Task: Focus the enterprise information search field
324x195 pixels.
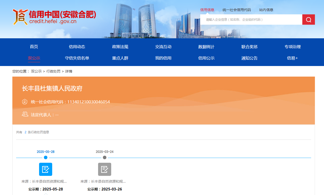Action: tap(251, 20)
